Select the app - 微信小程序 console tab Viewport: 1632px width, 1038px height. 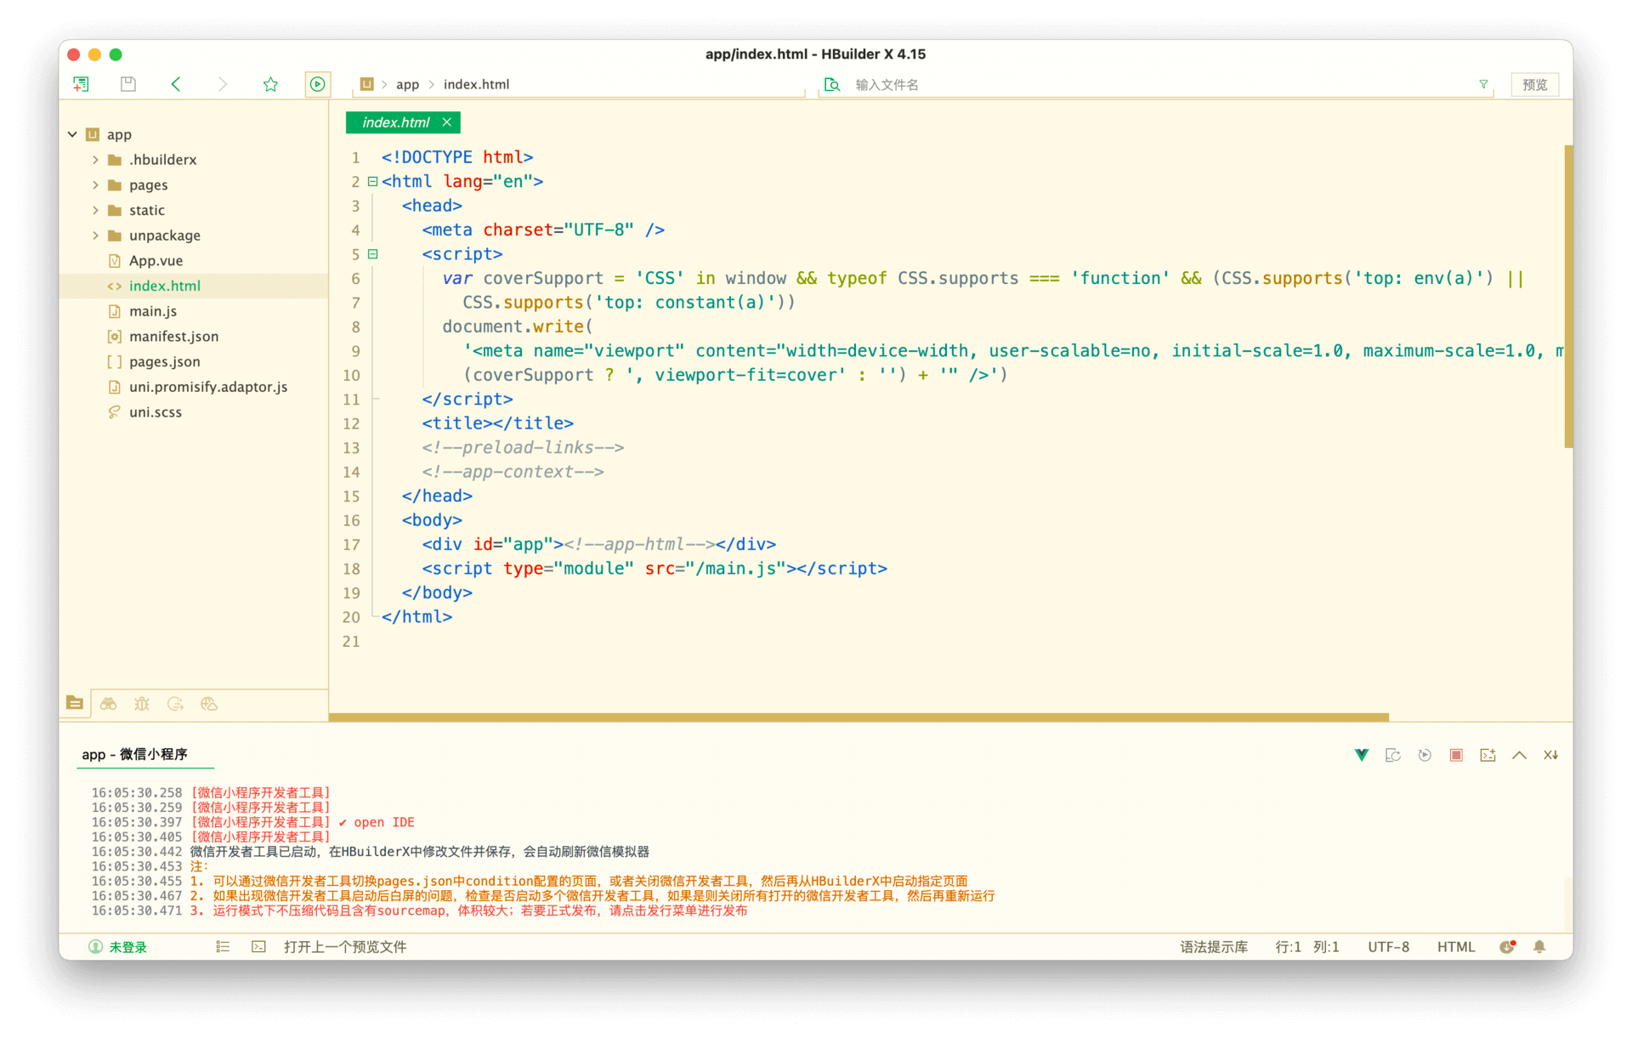click(x=134, y=754)
